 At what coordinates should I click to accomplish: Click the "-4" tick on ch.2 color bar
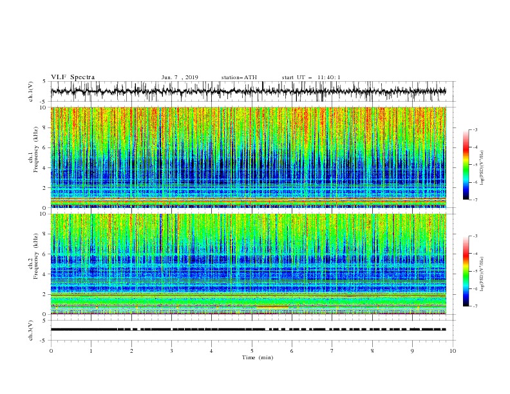[x=475, y=254]
